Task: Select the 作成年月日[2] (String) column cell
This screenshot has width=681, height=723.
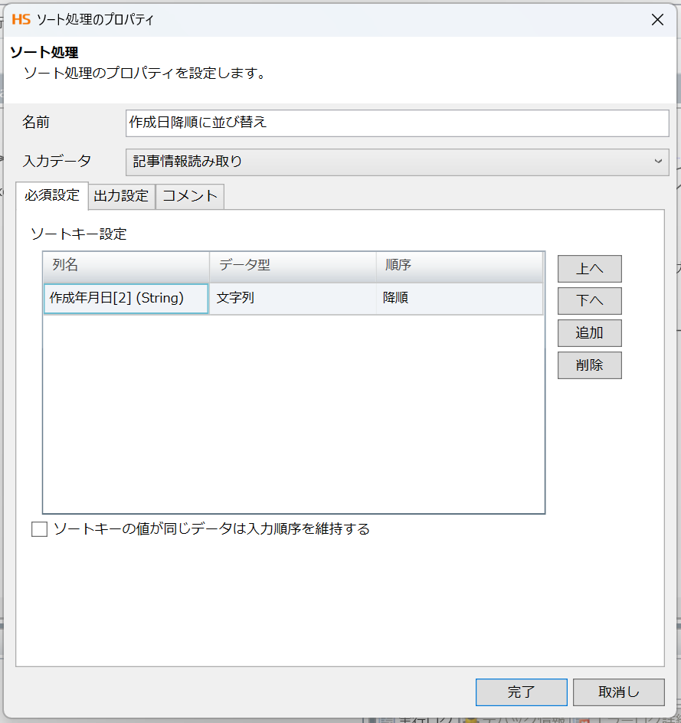Action: pyautogui.click(x=125, y=299)
